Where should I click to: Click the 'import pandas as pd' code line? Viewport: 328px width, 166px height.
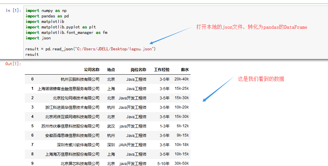[47, 16]
